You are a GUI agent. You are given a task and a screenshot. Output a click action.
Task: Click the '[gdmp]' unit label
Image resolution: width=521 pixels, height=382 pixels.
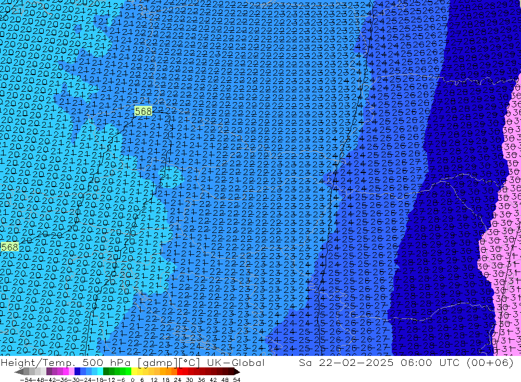coord(157,363)
